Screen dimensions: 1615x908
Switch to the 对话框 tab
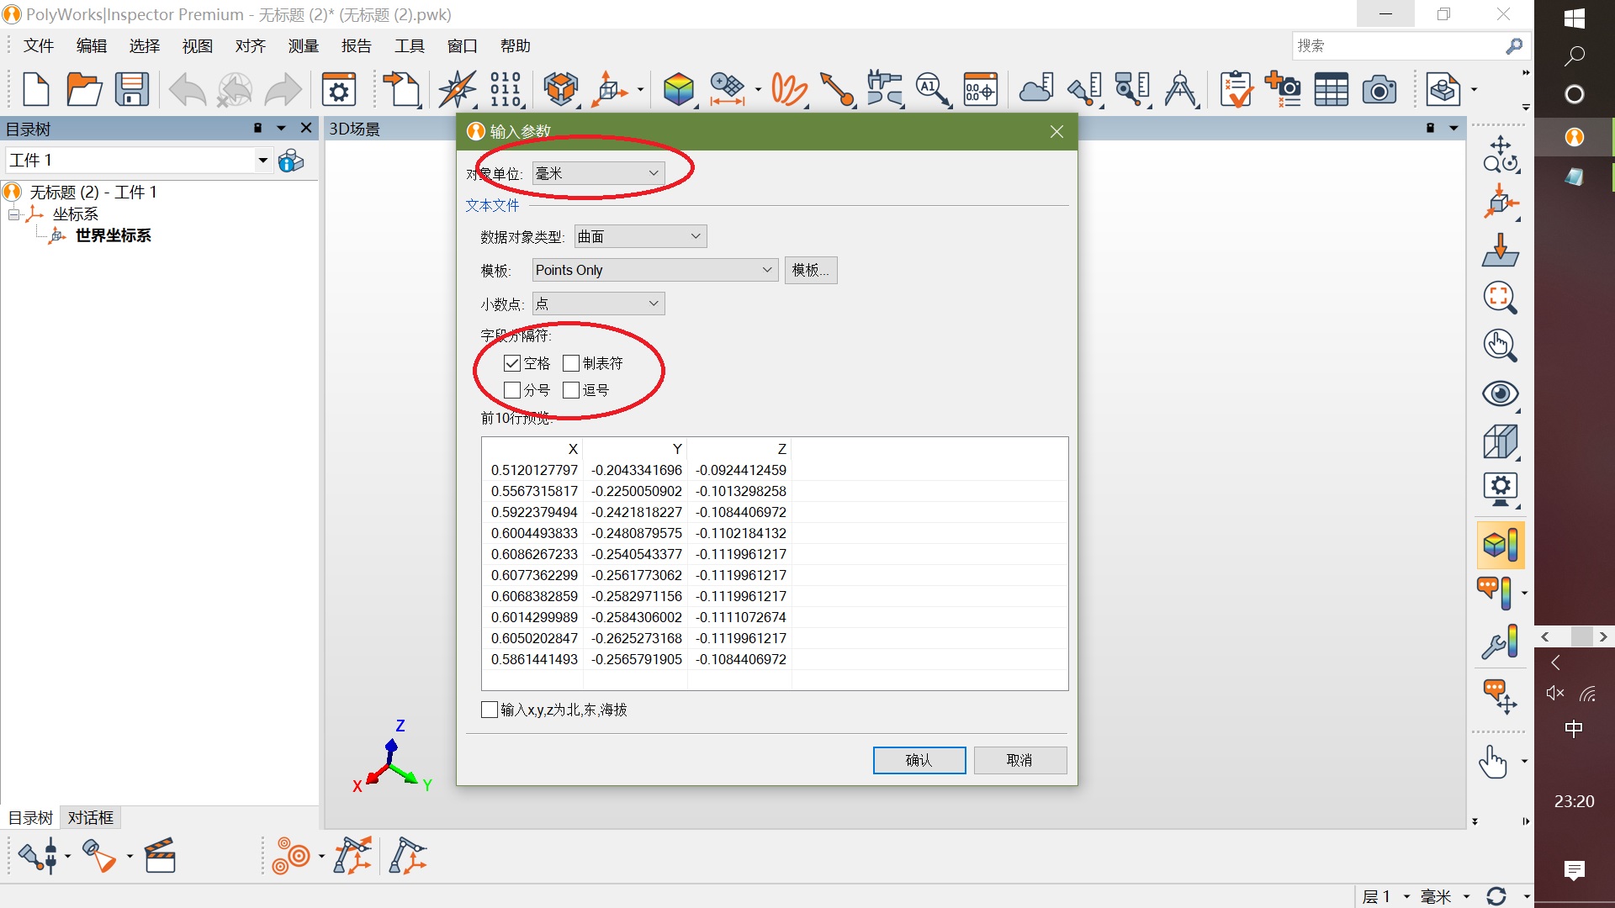[91, 817]
